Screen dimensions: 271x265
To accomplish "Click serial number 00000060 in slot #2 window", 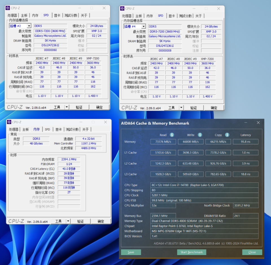I will point(50,50).
